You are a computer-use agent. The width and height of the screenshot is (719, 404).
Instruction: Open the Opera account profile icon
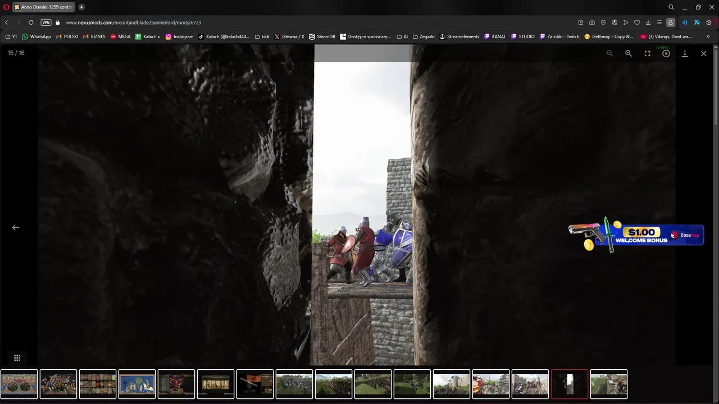tap(671, 22)
